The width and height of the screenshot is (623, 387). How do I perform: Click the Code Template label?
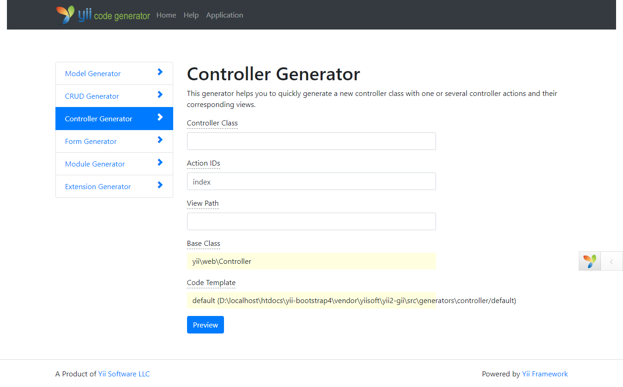pos(211,283)
